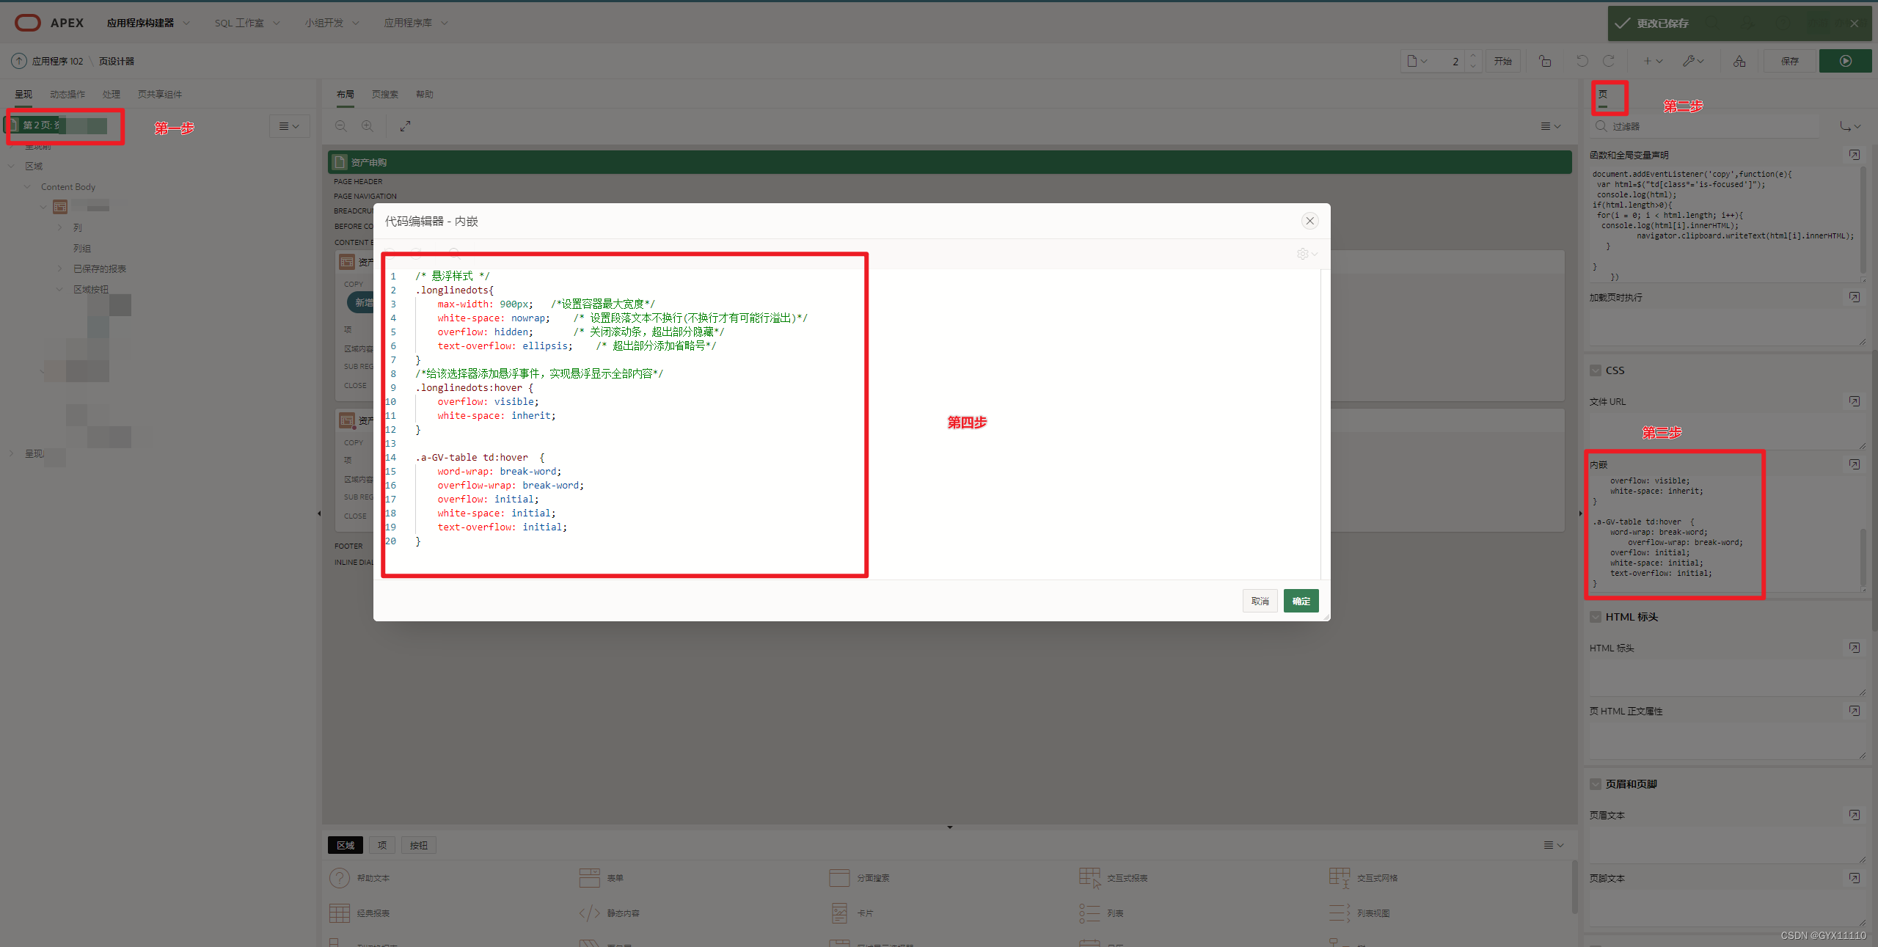The height and width of the screenshot is (947, 1878).
Task: Open the property editor go-to-group dropdown
Action: click(1850, 126)
